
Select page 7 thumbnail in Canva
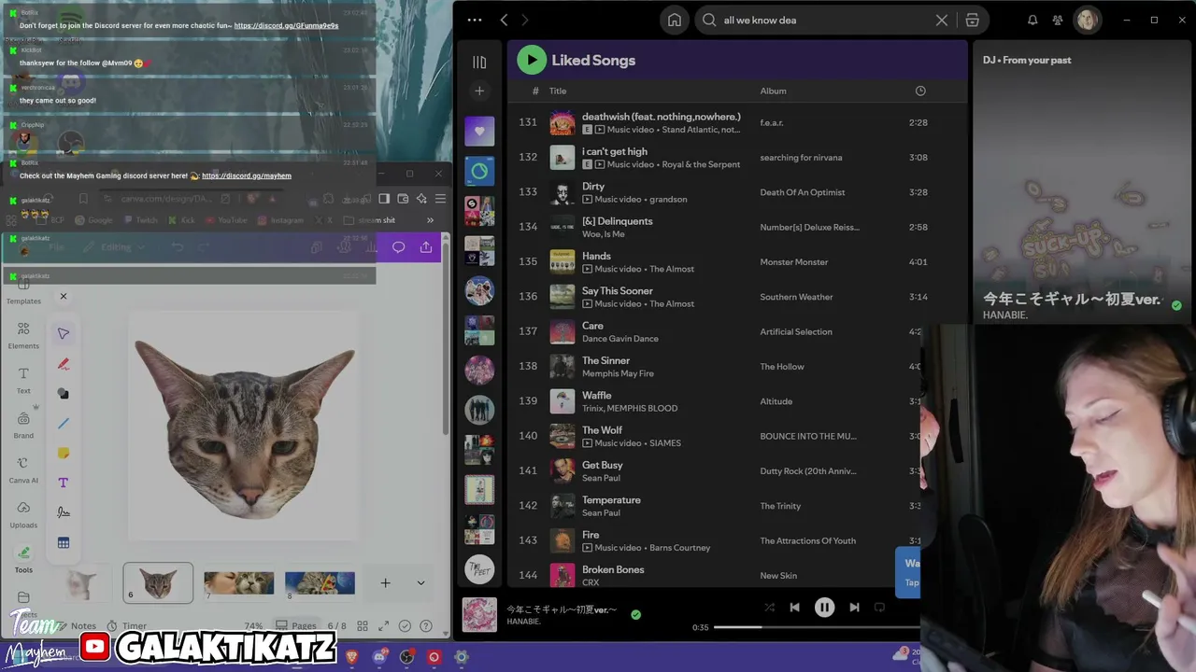tap(238, 583)
